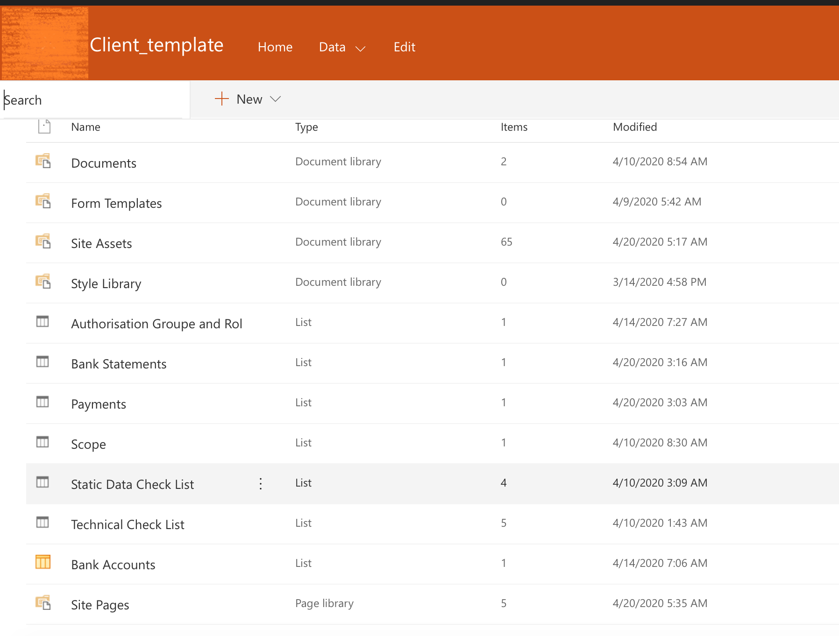Click the Authorisation Groupe list icon
839x636 pixels.
(43, 322)
